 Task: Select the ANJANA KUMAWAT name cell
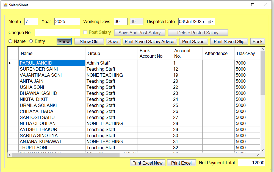point(52,142)
